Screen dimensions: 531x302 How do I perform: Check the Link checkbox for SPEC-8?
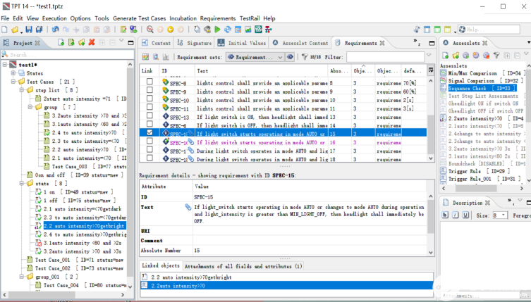click(x=149, y=82)
